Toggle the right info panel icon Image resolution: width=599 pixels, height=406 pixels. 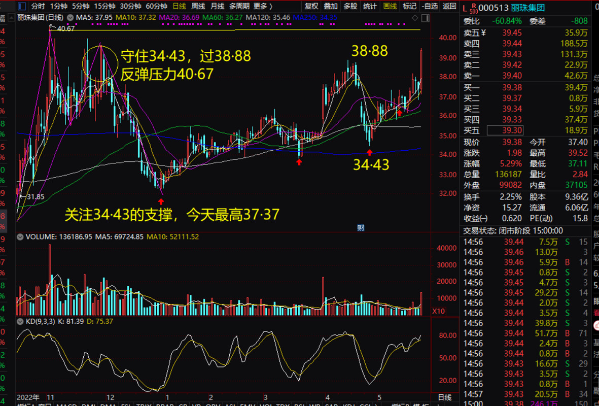(x=425, y=18)
